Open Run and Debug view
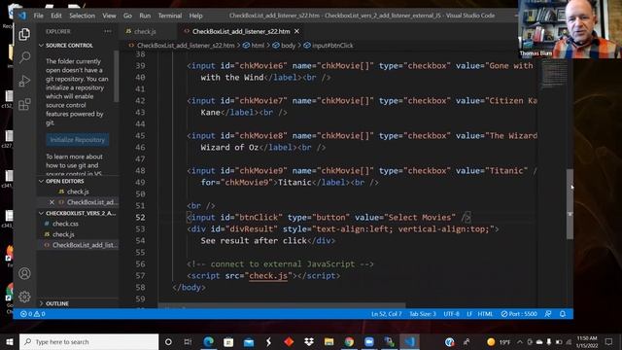 pyautogui.click(x=24, y=81)
